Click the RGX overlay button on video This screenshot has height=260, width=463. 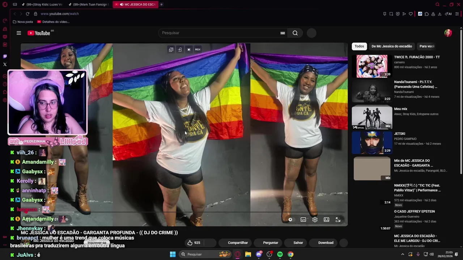click(197, 49)
